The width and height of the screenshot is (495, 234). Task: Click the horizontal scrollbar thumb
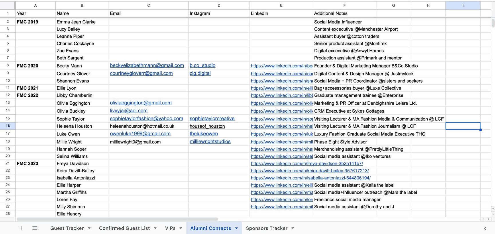pyautogui.click(x=117, y=219)
